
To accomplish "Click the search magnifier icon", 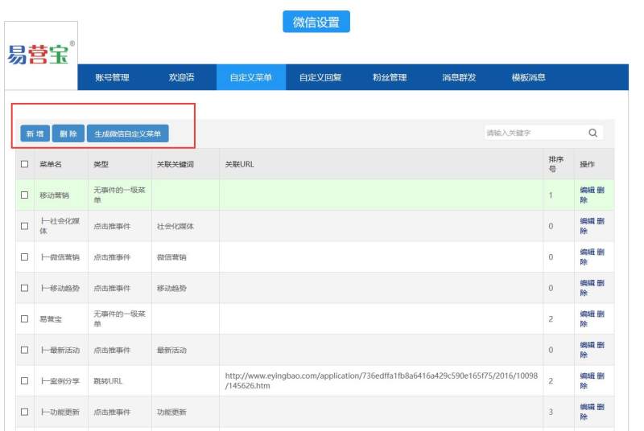I will [x=592, y=133].
